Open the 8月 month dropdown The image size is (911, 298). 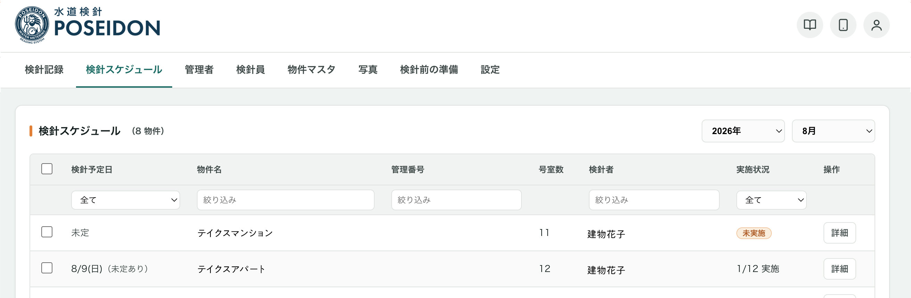coord(833,131)
